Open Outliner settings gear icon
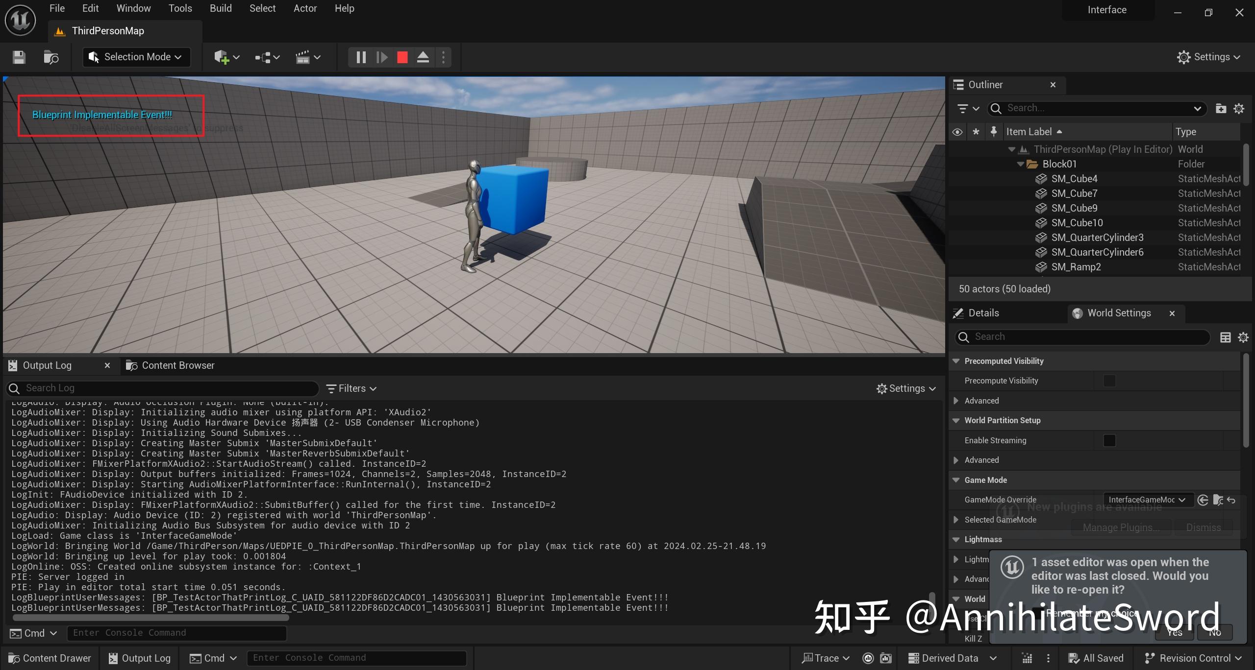 (x=1239, y=108)
